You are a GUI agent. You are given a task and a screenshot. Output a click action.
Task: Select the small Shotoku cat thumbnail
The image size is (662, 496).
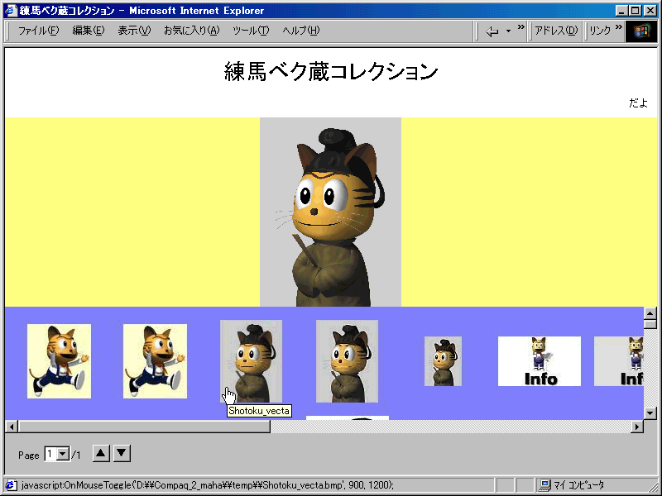pos(443,361)
